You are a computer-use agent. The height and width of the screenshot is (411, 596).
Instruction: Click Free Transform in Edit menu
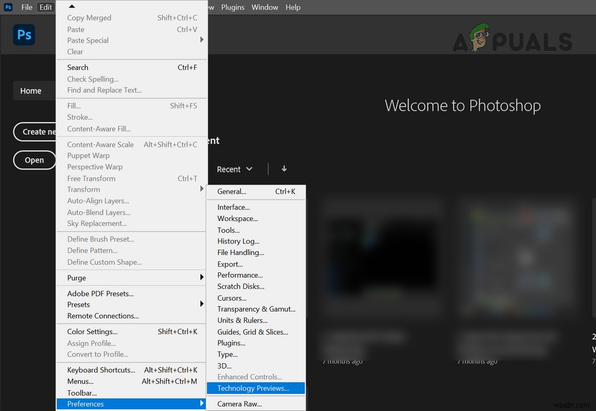(131, 179)
